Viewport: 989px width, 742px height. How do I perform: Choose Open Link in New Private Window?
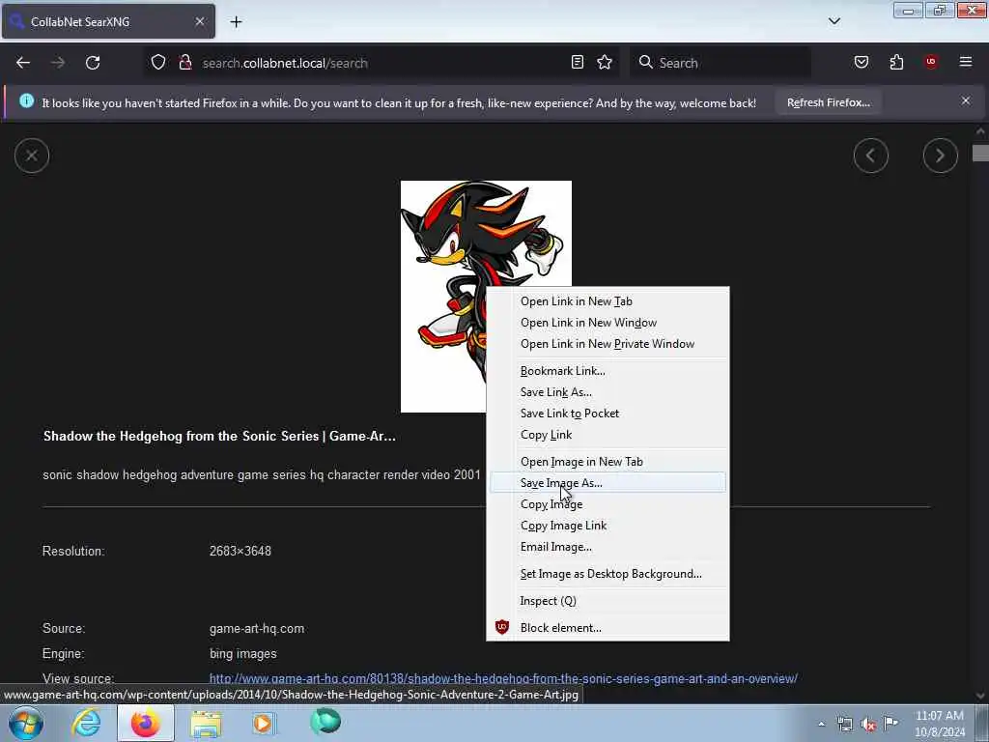point(608,344)
